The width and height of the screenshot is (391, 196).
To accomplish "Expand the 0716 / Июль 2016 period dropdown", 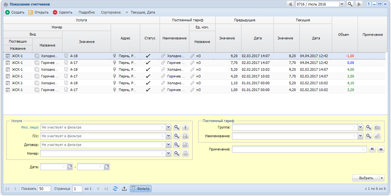I will (x=342, y=4).
